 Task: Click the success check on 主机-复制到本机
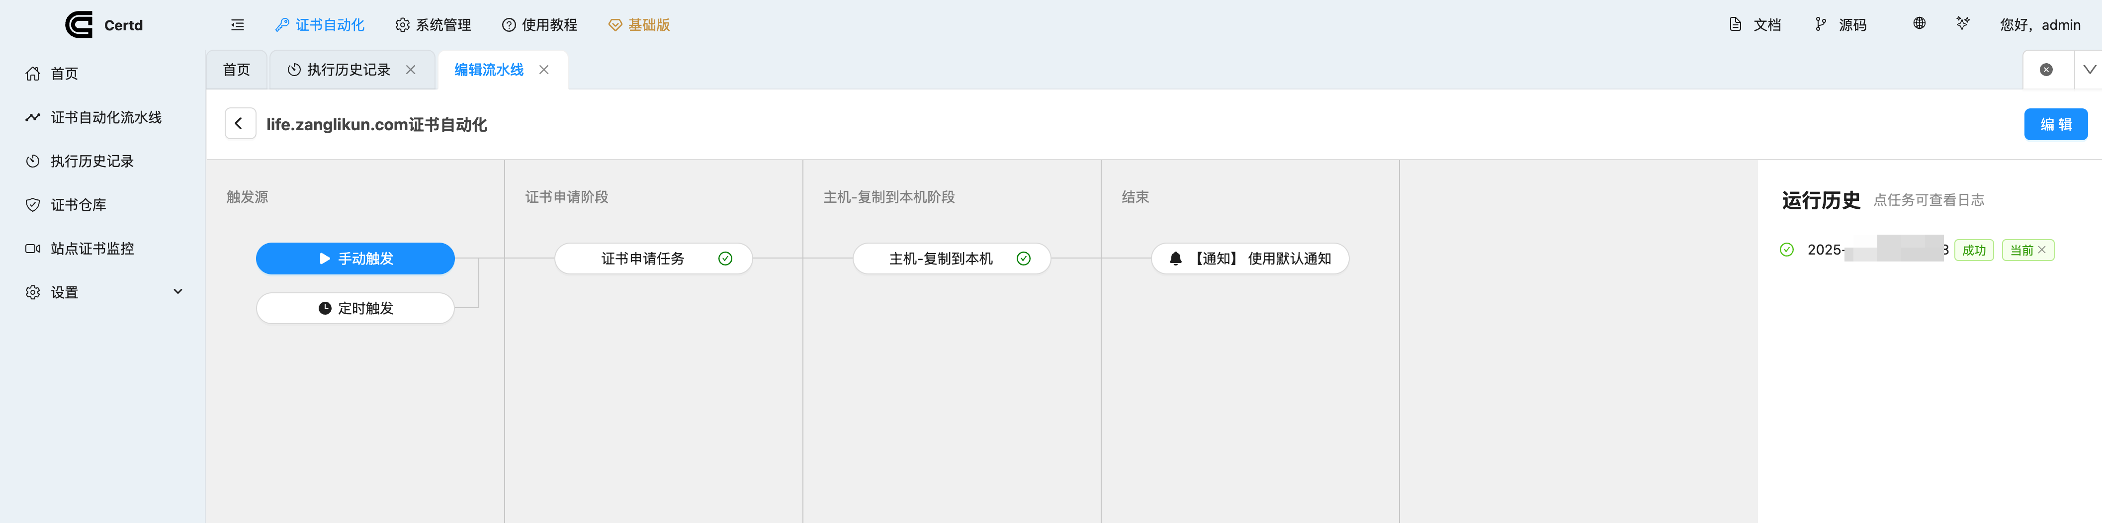tap(1023, 259)
